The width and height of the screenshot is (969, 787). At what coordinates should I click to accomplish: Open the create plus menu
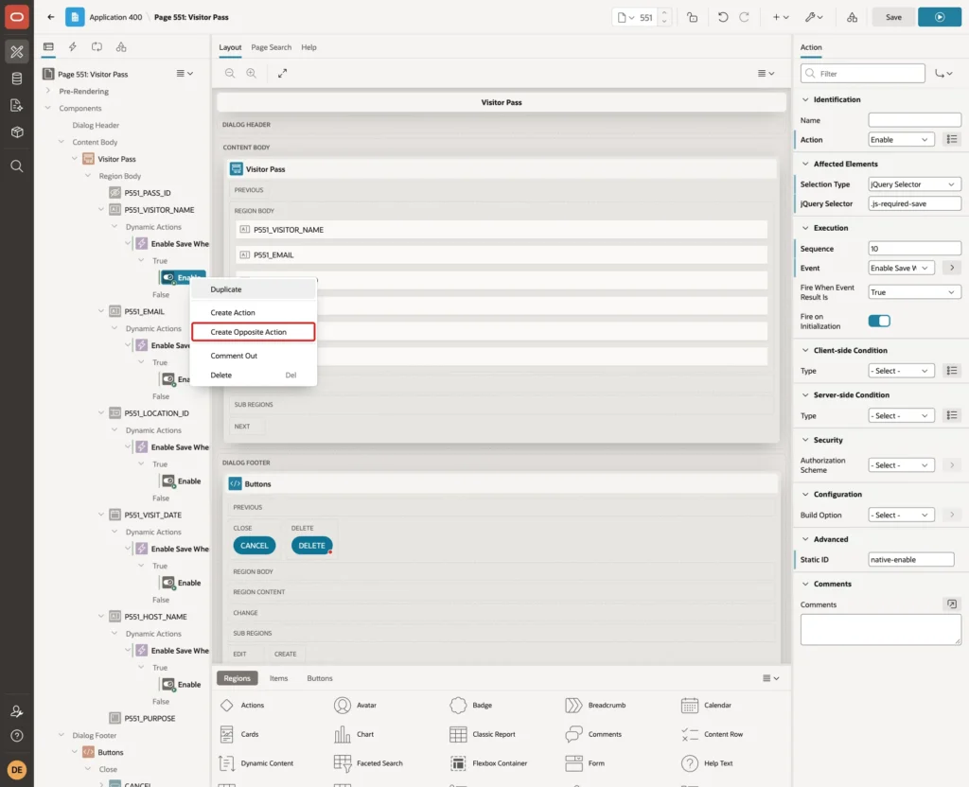click(781, 17)
